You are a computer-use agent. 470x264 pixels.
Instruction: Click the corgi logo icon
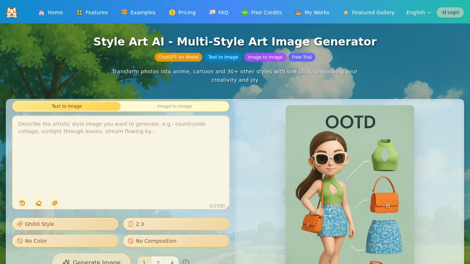(11, 12)
